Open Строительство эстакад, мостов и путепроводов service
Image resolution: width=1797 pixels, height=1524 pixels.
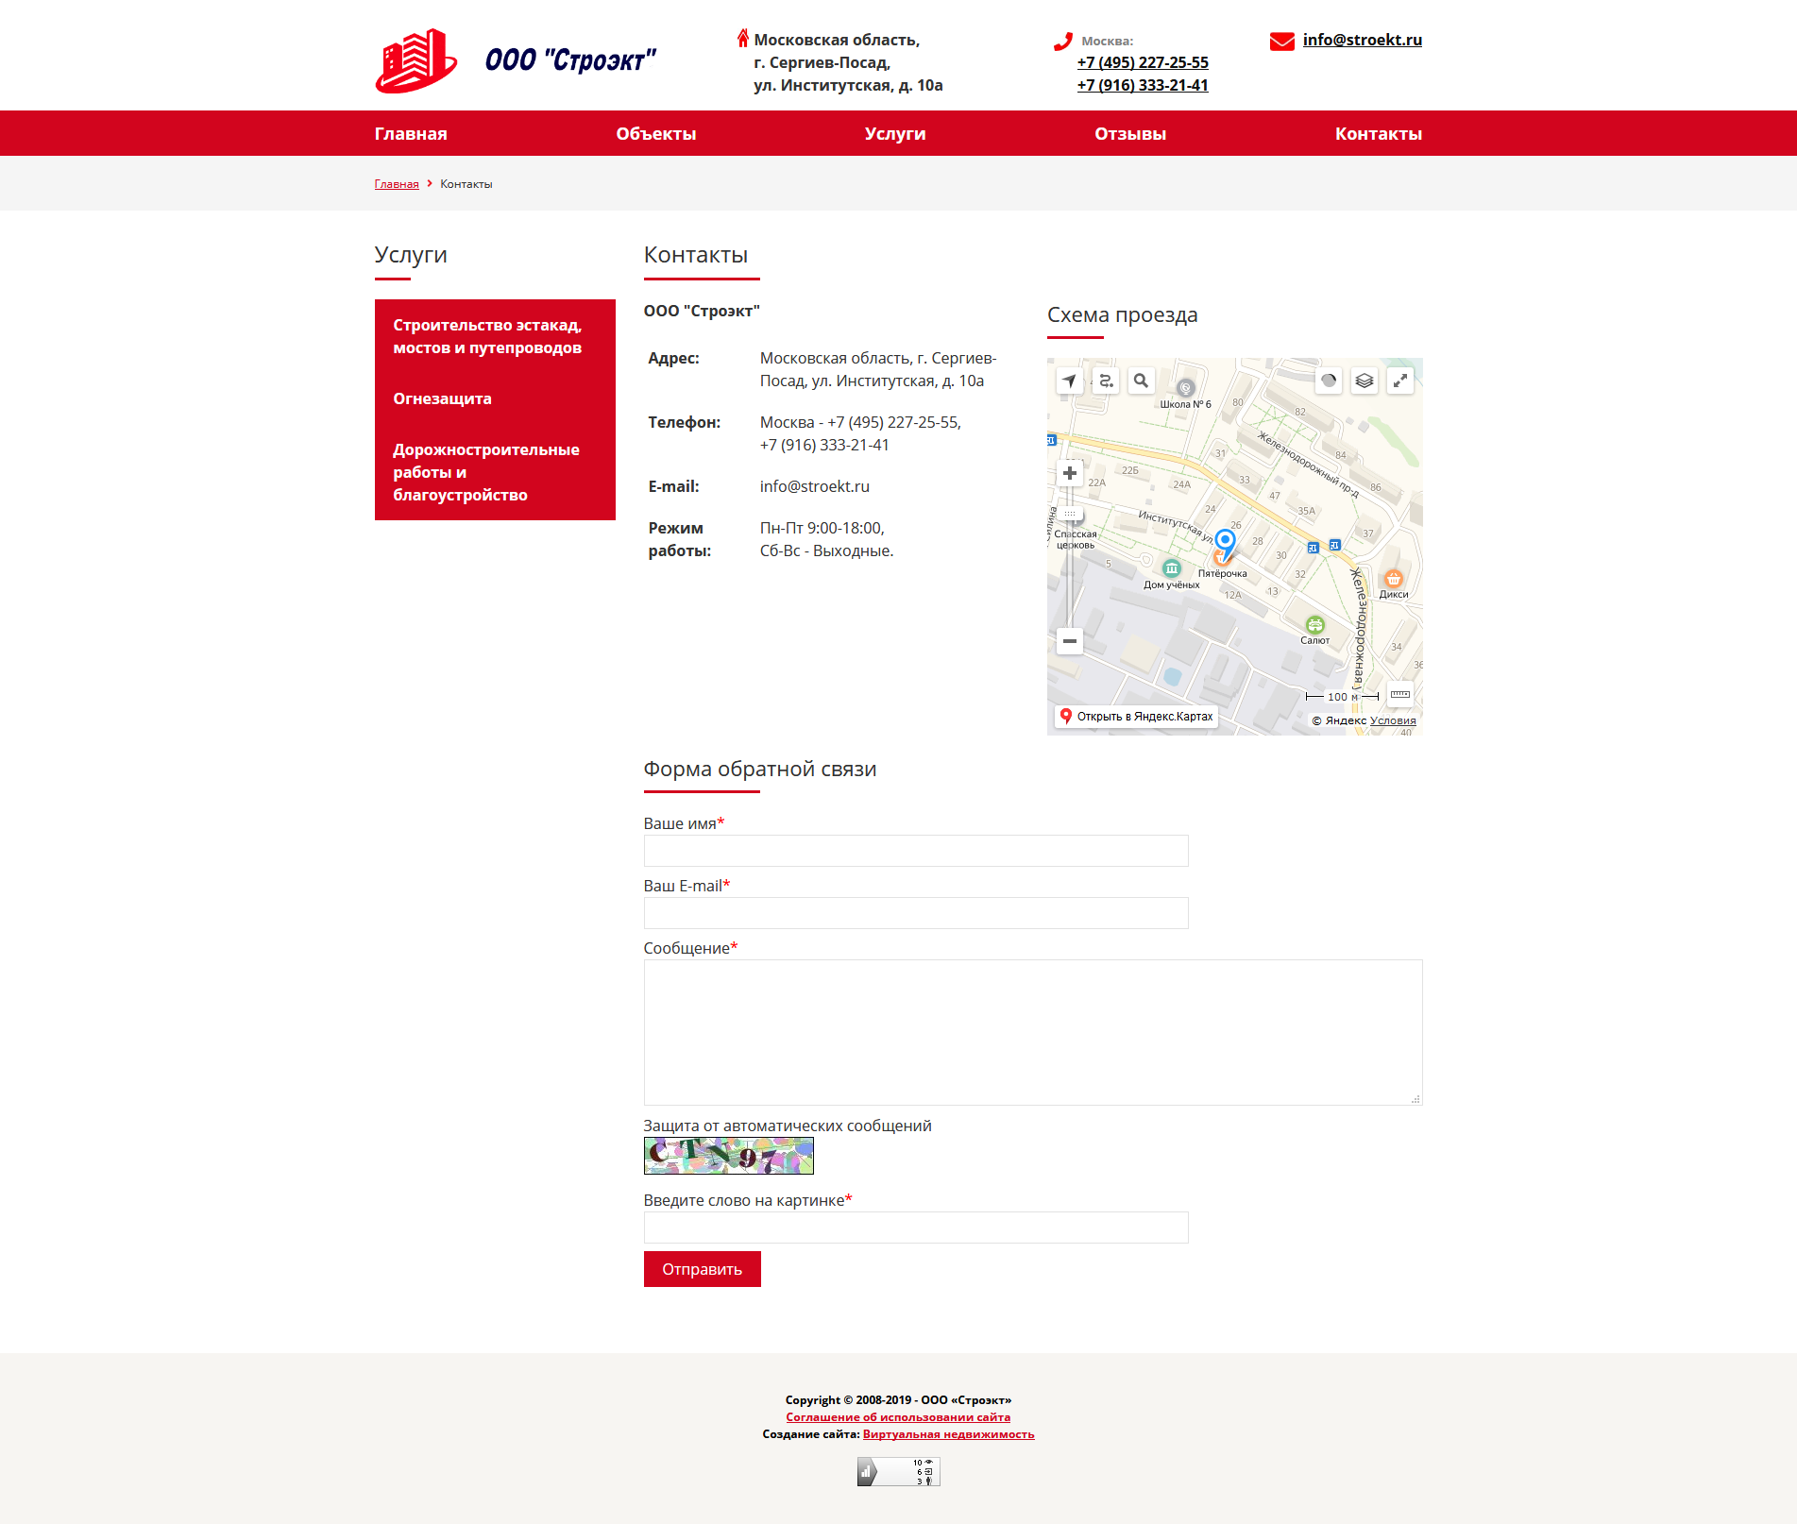click(x=487, y=336)
